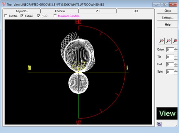
Task: Click the Help button
Action: click(168, 25)
